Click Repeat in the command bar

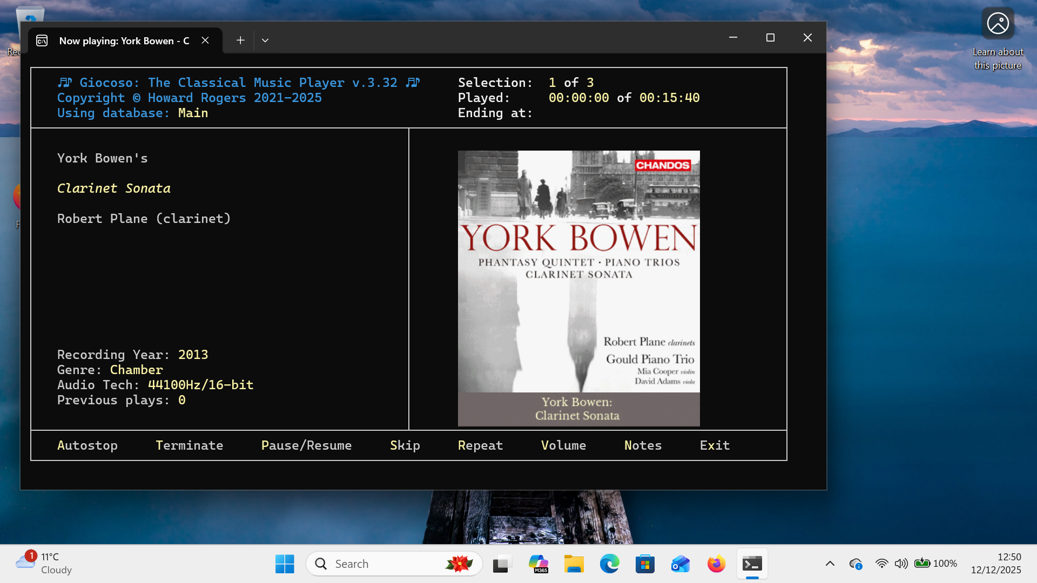point(480,445)
